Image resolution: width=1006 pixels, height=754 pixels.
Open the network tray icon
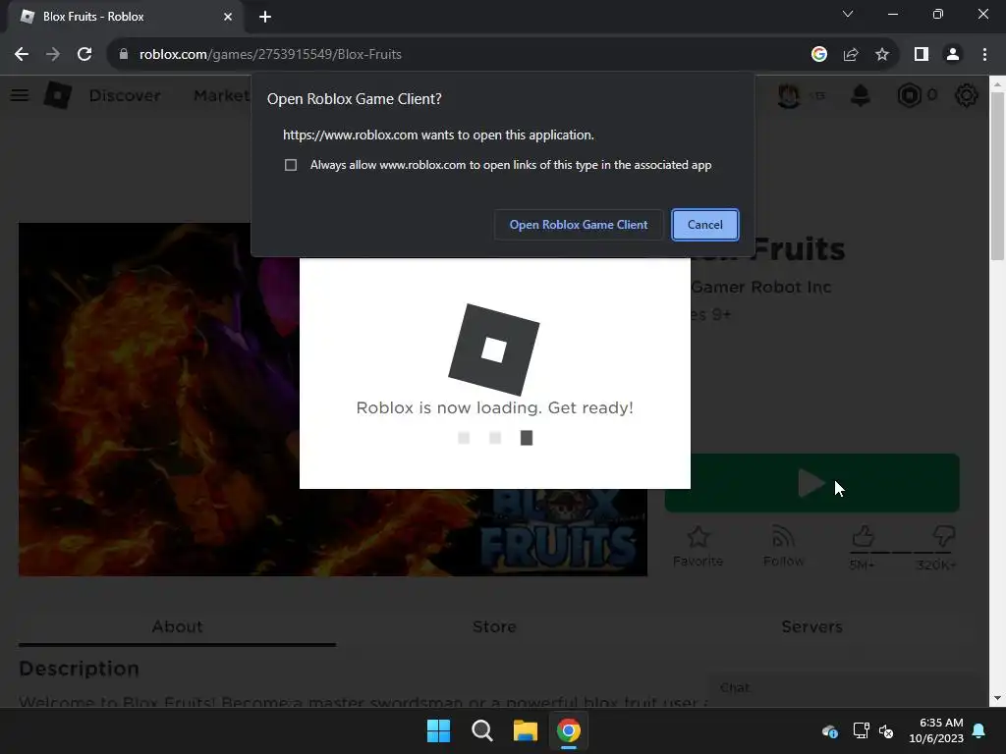click(861, 730)
